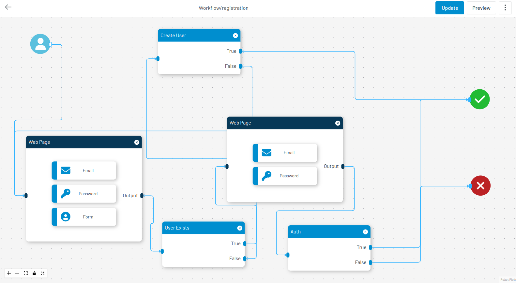The height and width of the screenshot is (283, 516).
Task: Click the Auth False output handle
Action: tap(371, 262)
